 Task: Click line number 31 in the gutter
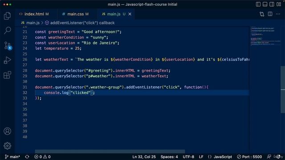tap(25, 87)
